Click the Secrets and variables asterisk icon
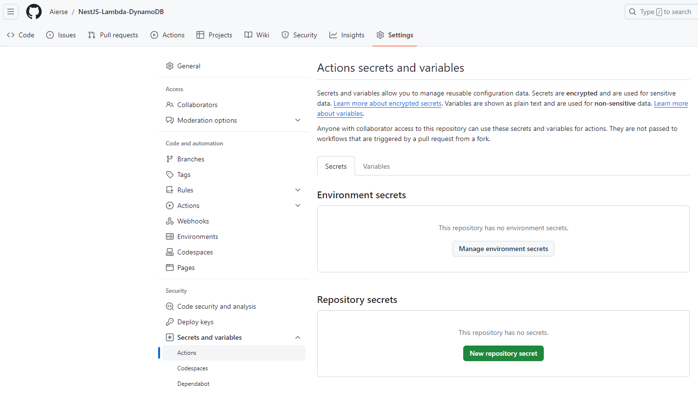Viewport: 698px width, 395px height. tap(170, 337)
